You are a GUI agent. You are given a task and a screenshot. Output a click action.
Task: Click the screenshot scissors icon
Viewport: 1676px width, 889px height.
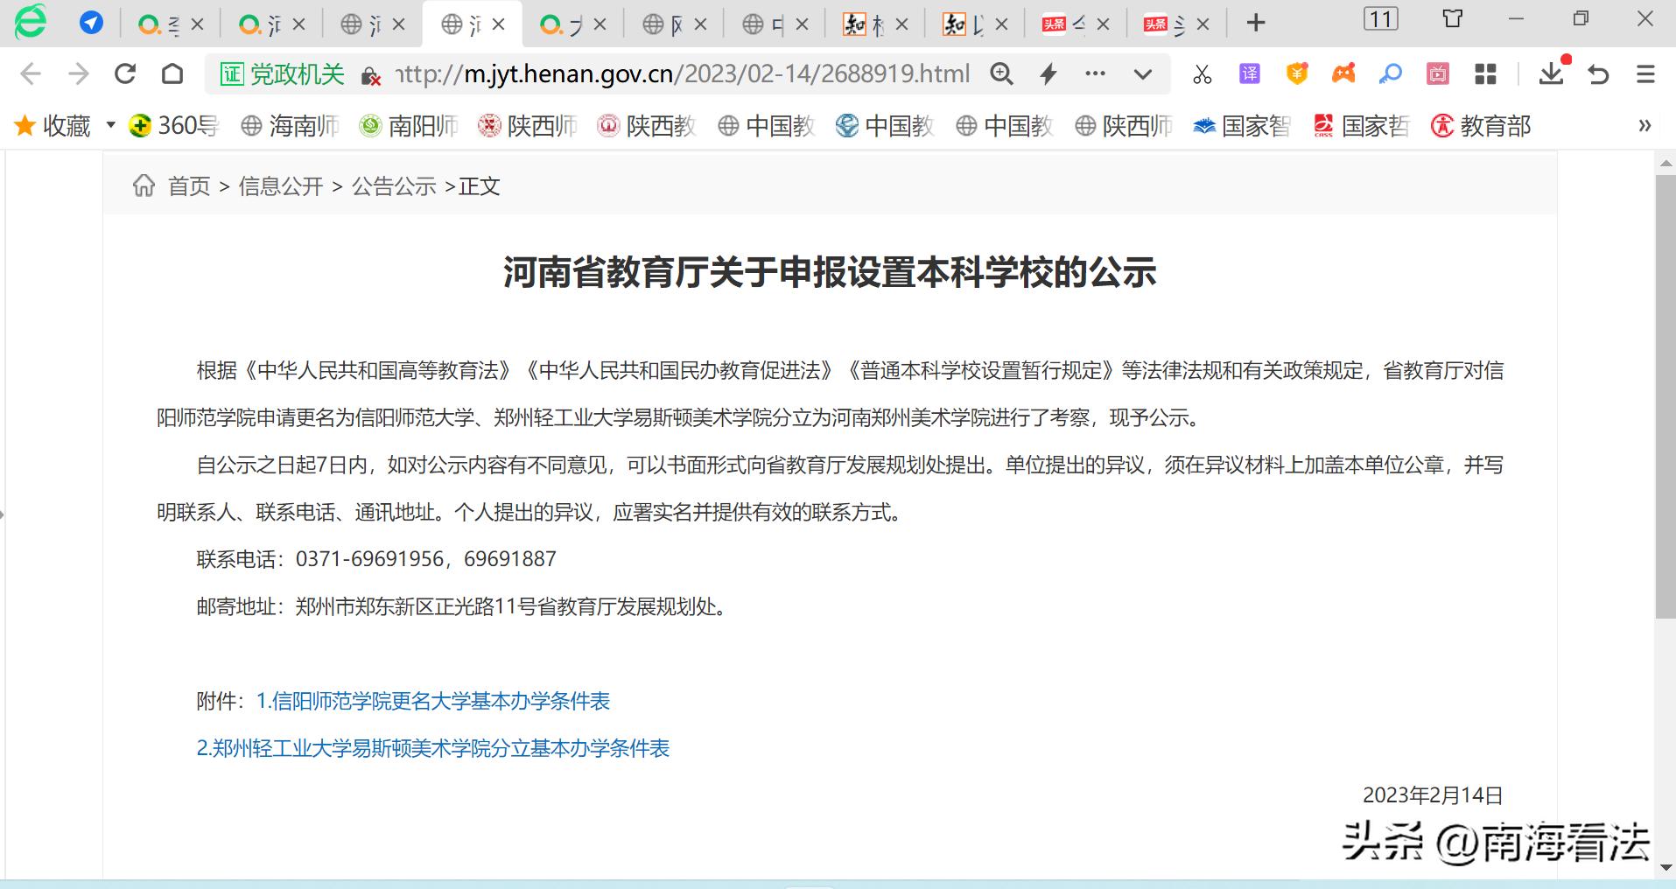pyautogui.click(x=1202, y=73)
